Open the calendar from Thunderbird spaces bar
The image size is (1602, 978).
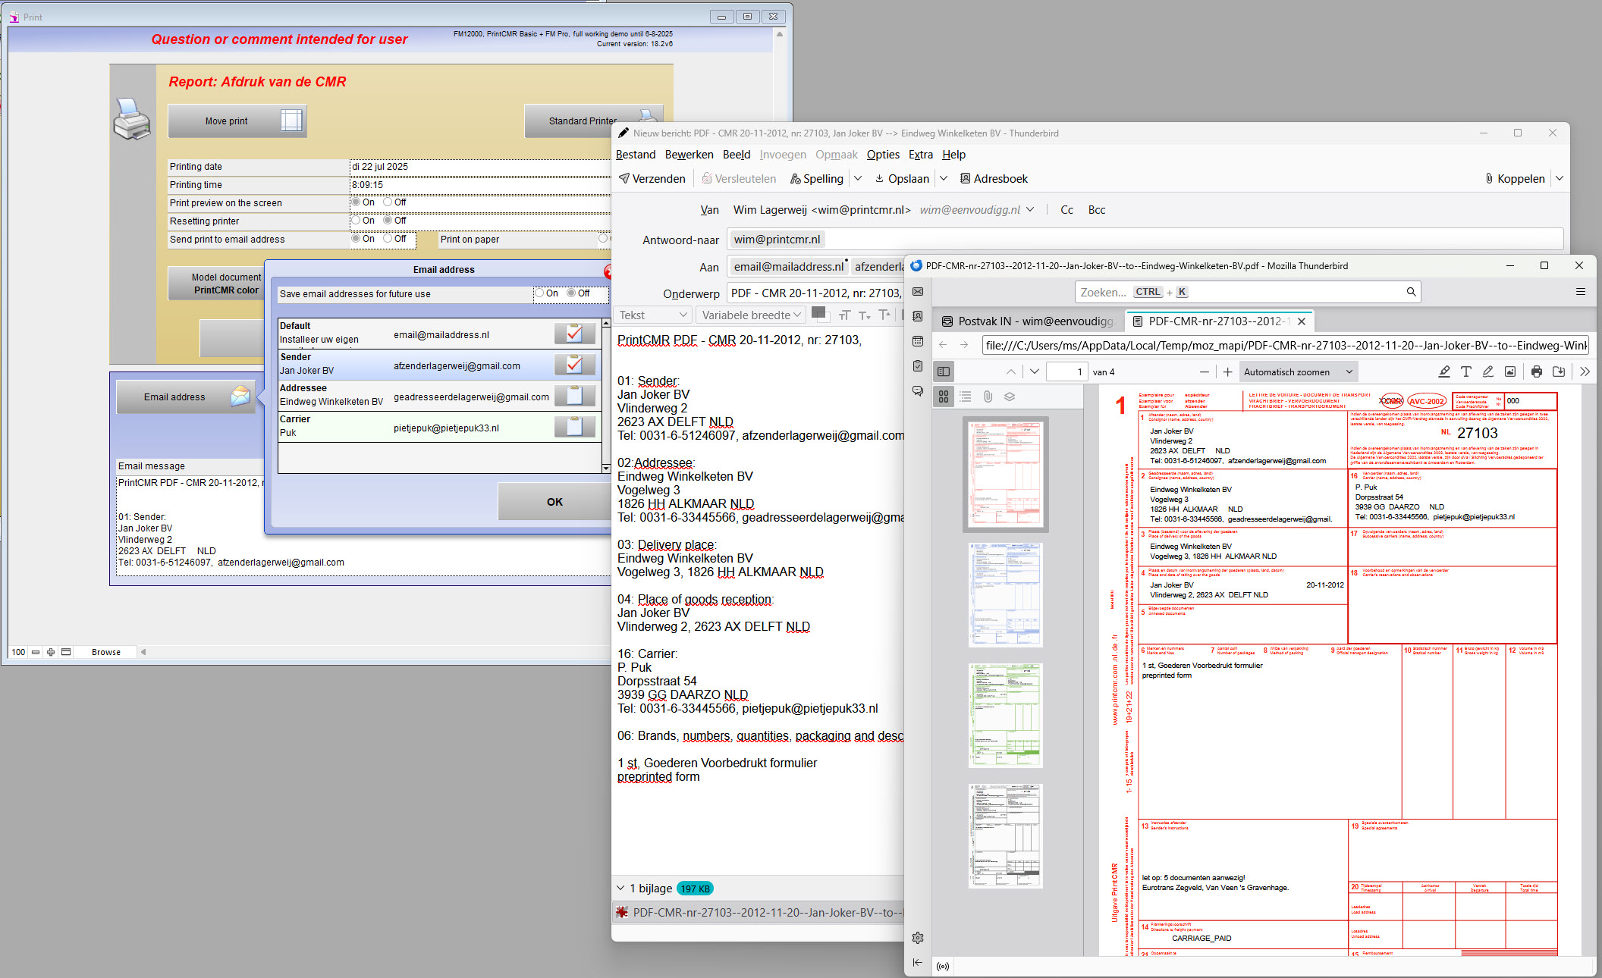[x=918, y=341]
